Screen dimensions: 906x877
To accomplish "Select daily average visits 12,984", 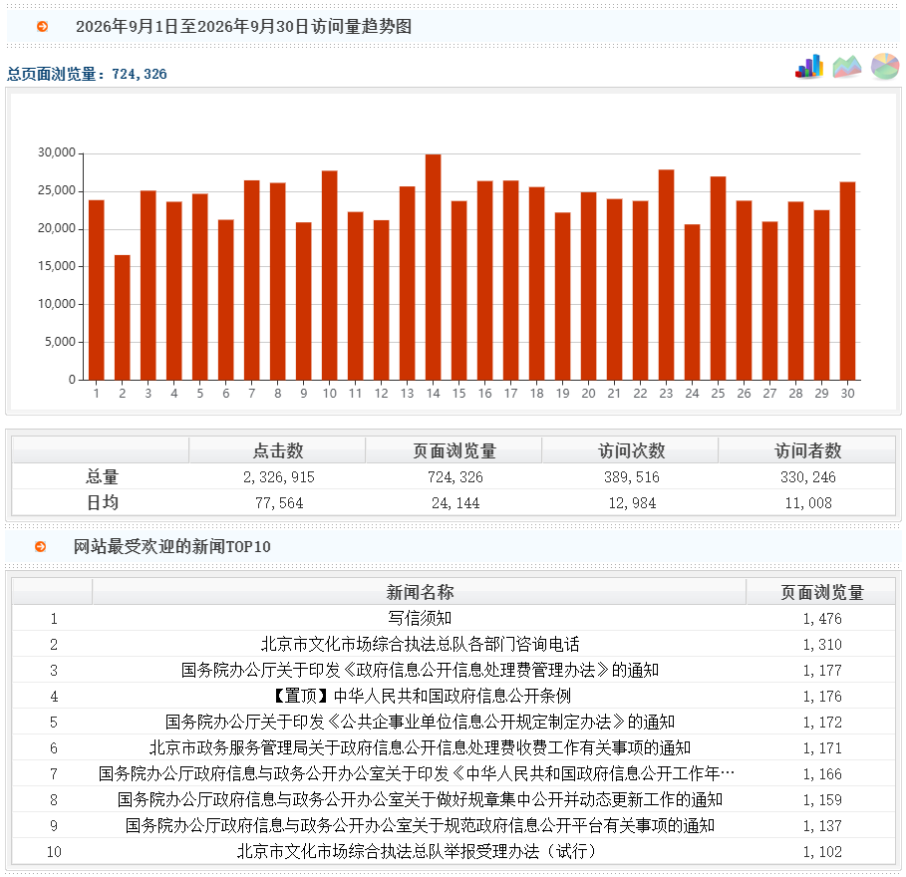I will tap(632, 503).
